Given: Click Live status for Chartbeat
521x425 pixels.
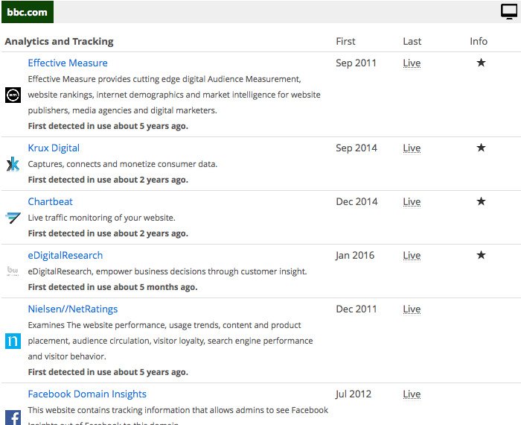Looking at the screenshot, I should [x=412, y=201].
